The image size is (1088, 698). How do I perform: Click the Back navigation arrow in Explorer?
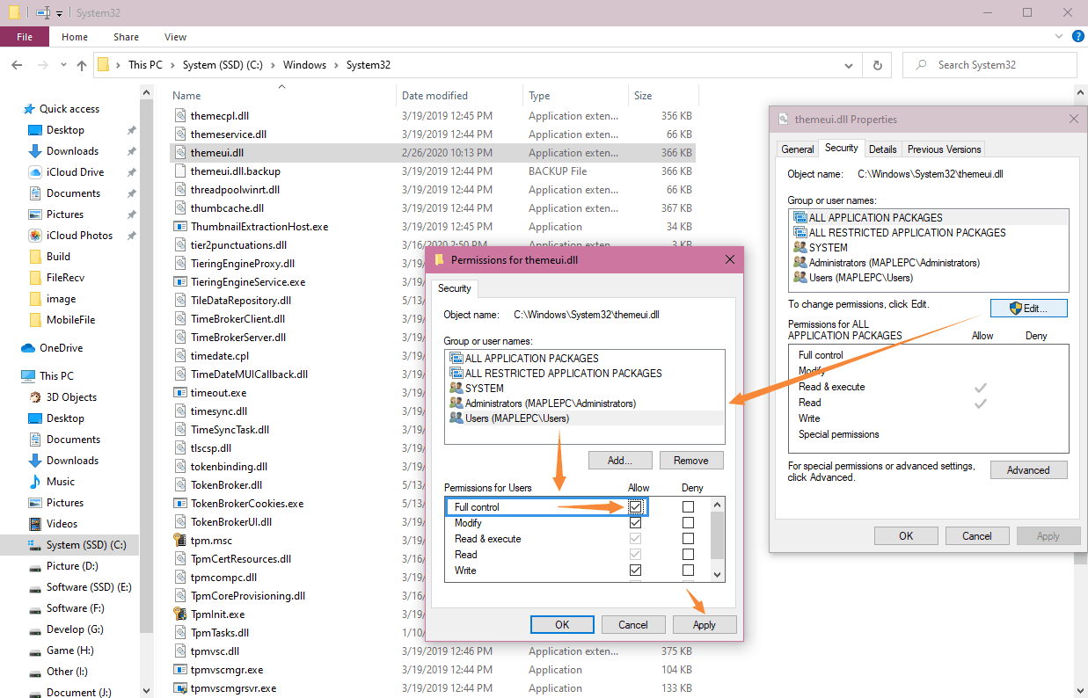[x=17, y=65]
